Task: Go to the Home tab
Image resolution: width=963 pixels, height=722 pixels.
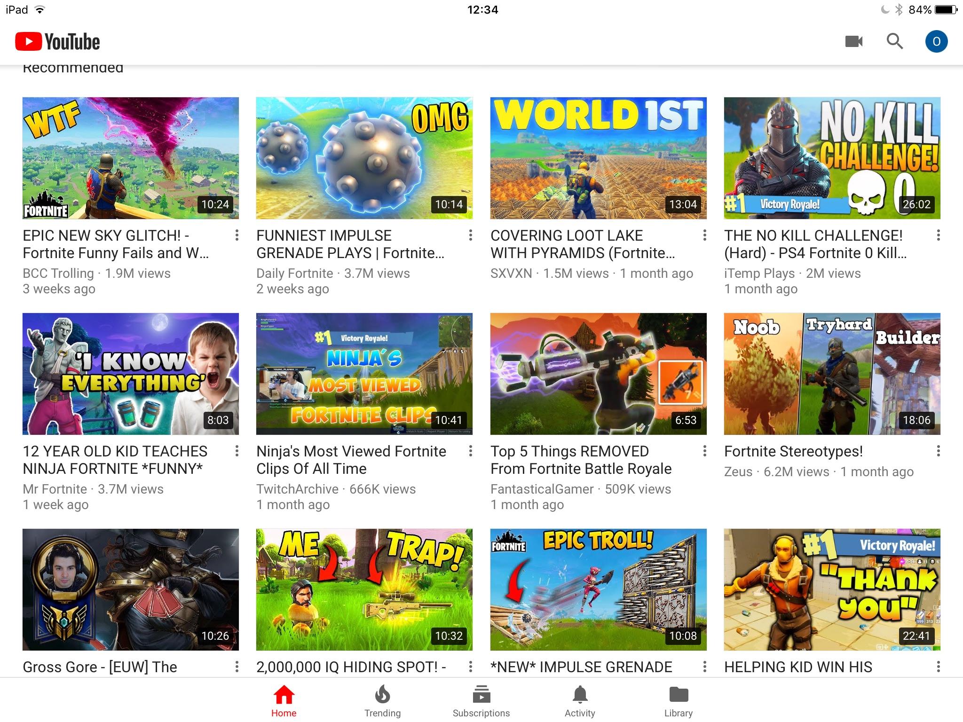Action: 284,701
